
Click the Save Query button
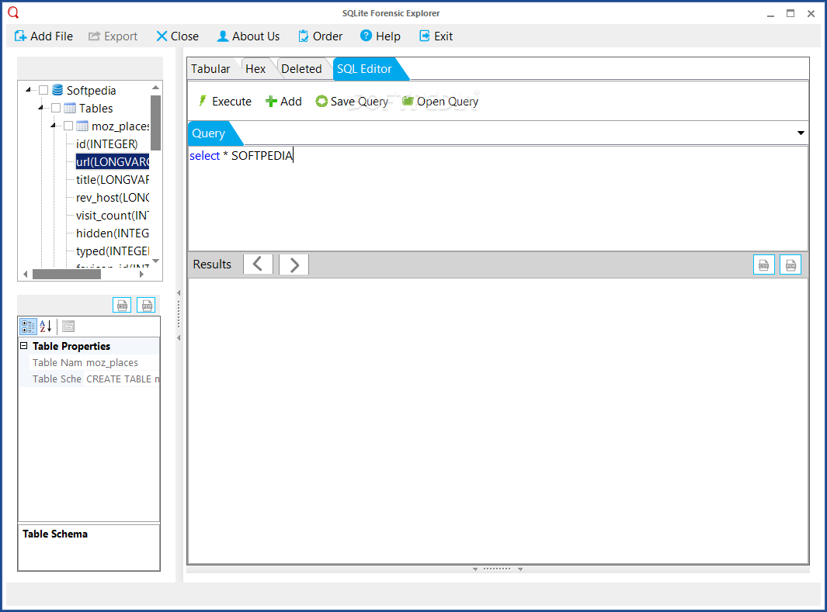click(352, 101)
